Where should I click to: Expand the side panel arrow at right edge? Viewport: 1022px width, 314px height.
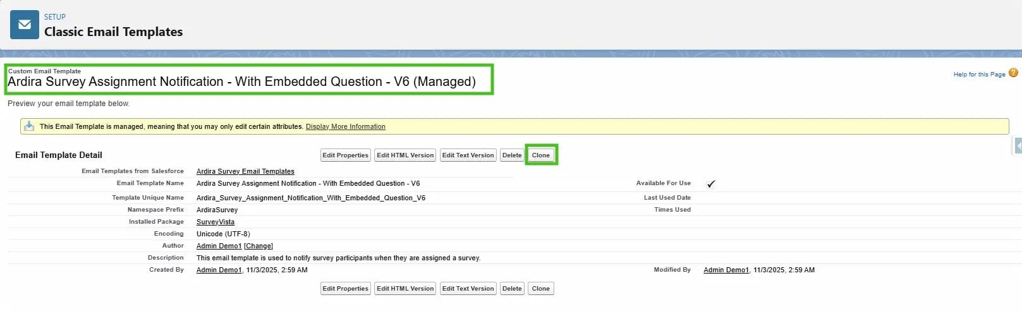coord(1018,146)
